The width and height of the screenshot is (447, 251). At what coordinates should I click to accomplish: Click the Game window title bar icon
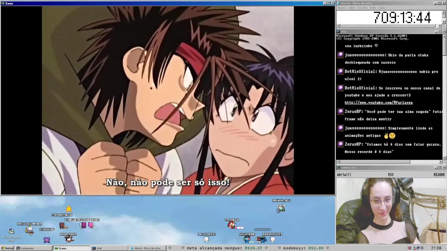pyautogui.click(x=3, y=3)
